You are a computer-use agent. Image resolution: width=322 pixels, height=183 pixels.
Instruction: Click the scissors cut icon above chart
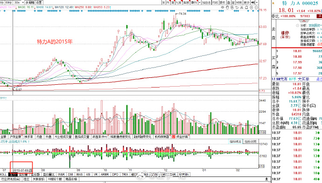[242, 7]
